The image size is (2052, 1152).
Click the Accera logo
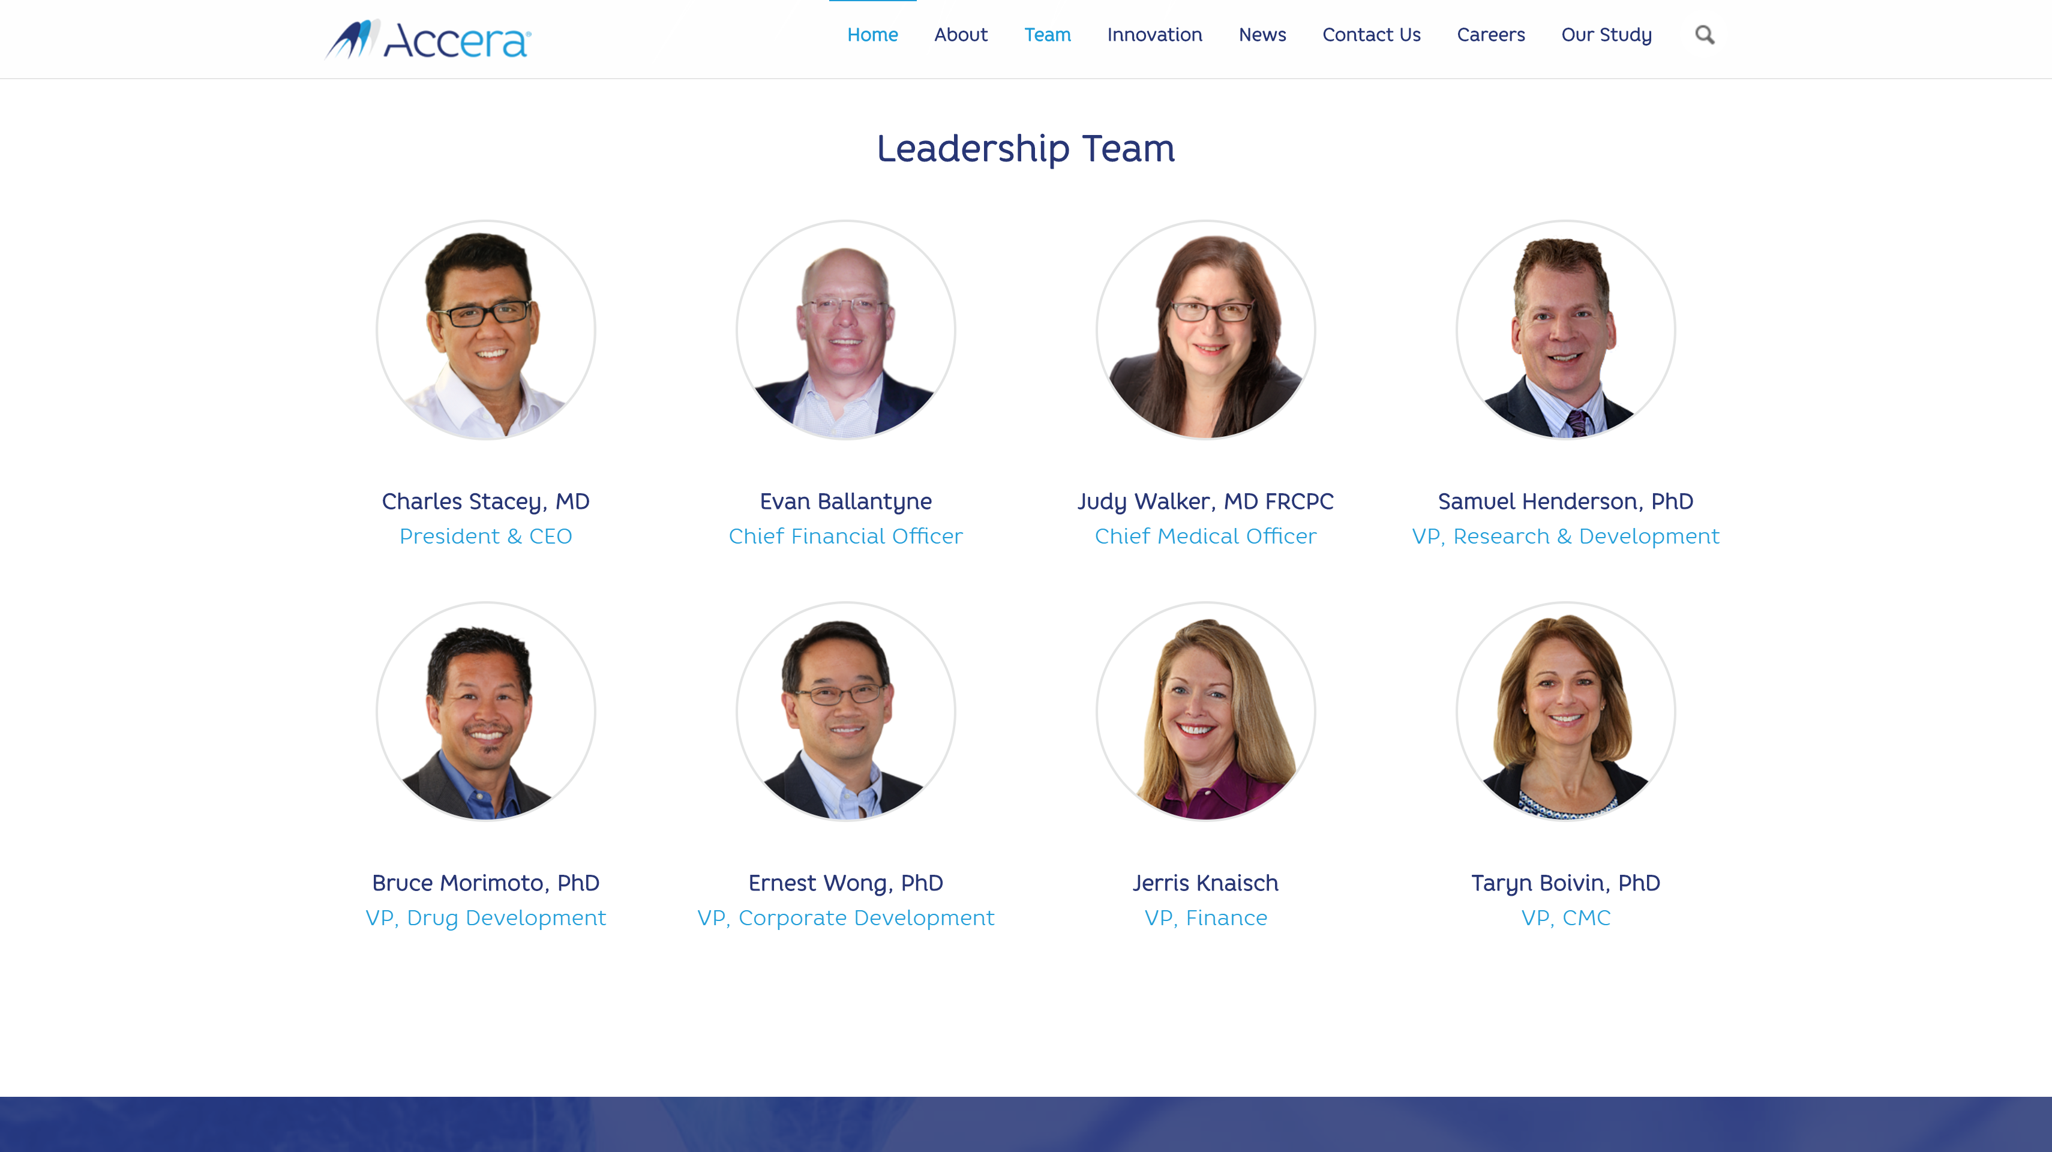point(428,39)
